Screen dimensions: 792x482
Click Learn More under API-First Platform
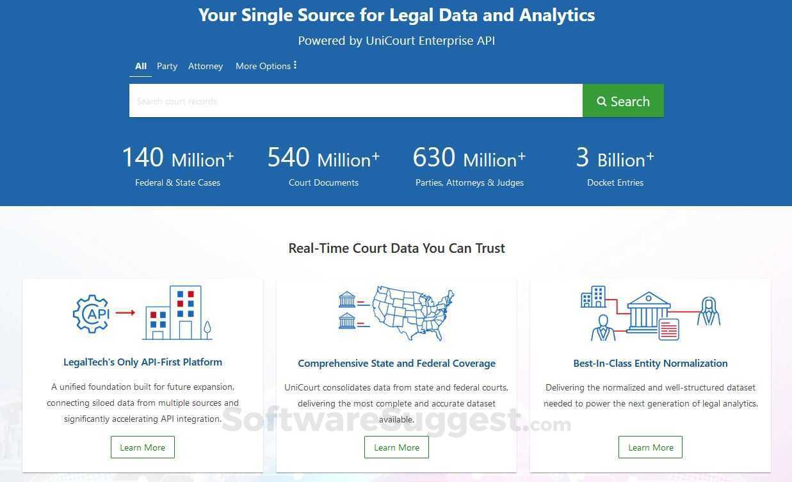143,447
